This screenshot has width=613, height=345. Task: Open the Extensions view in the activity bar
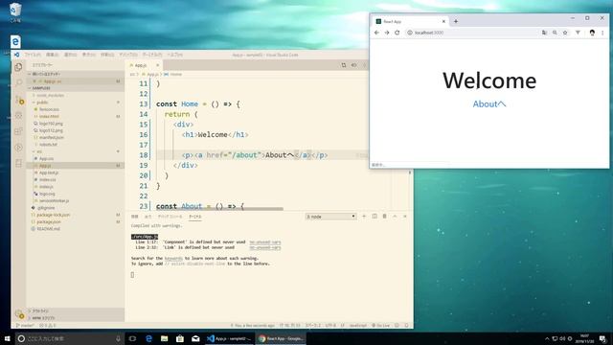[x=18, y=131]
